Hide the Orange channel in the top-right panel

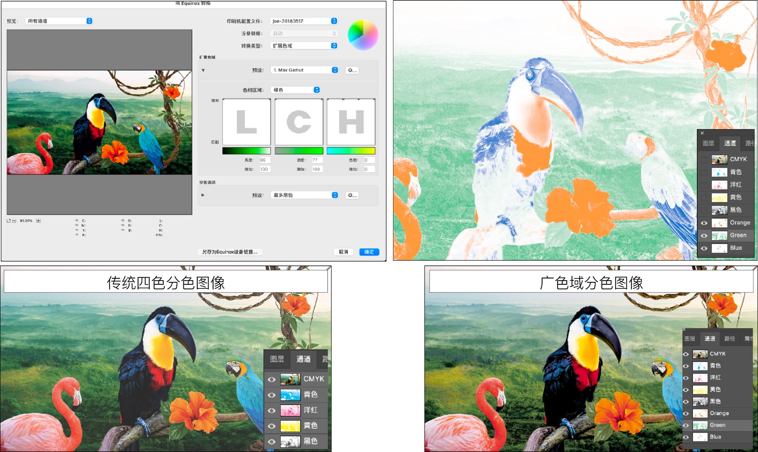pyautogui.click(x=704, y=223)
